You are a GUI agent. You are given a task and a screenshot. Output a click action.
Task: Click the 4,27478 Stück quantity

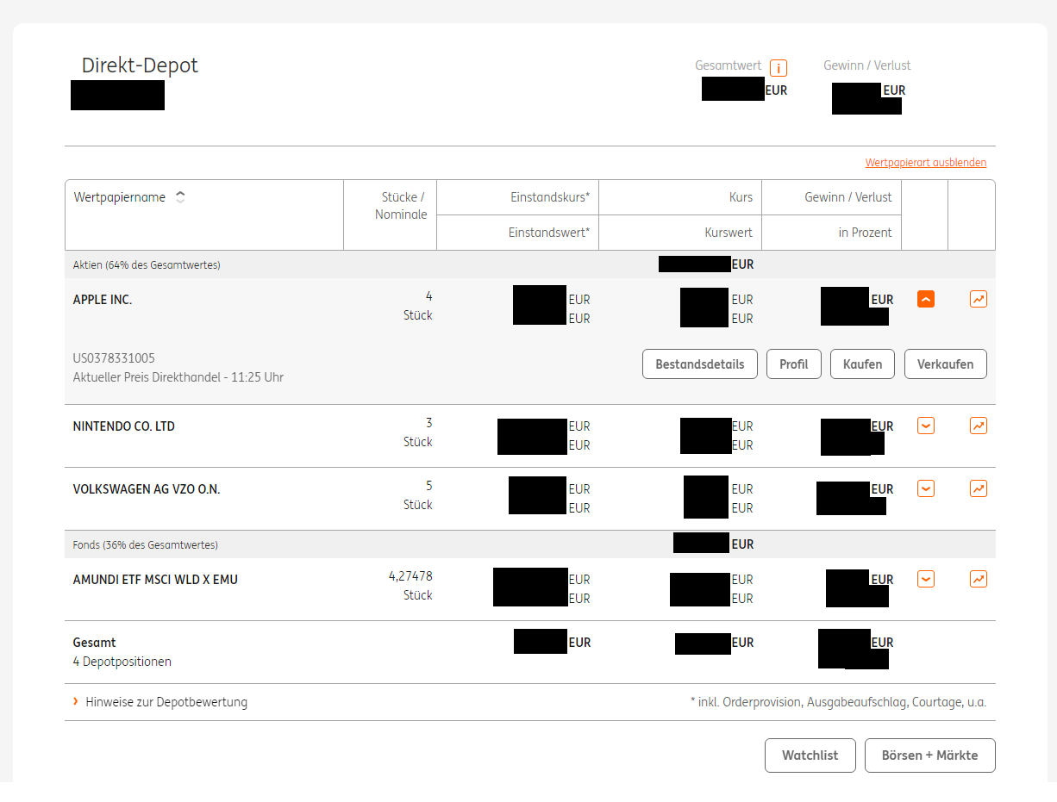[410, 586]
